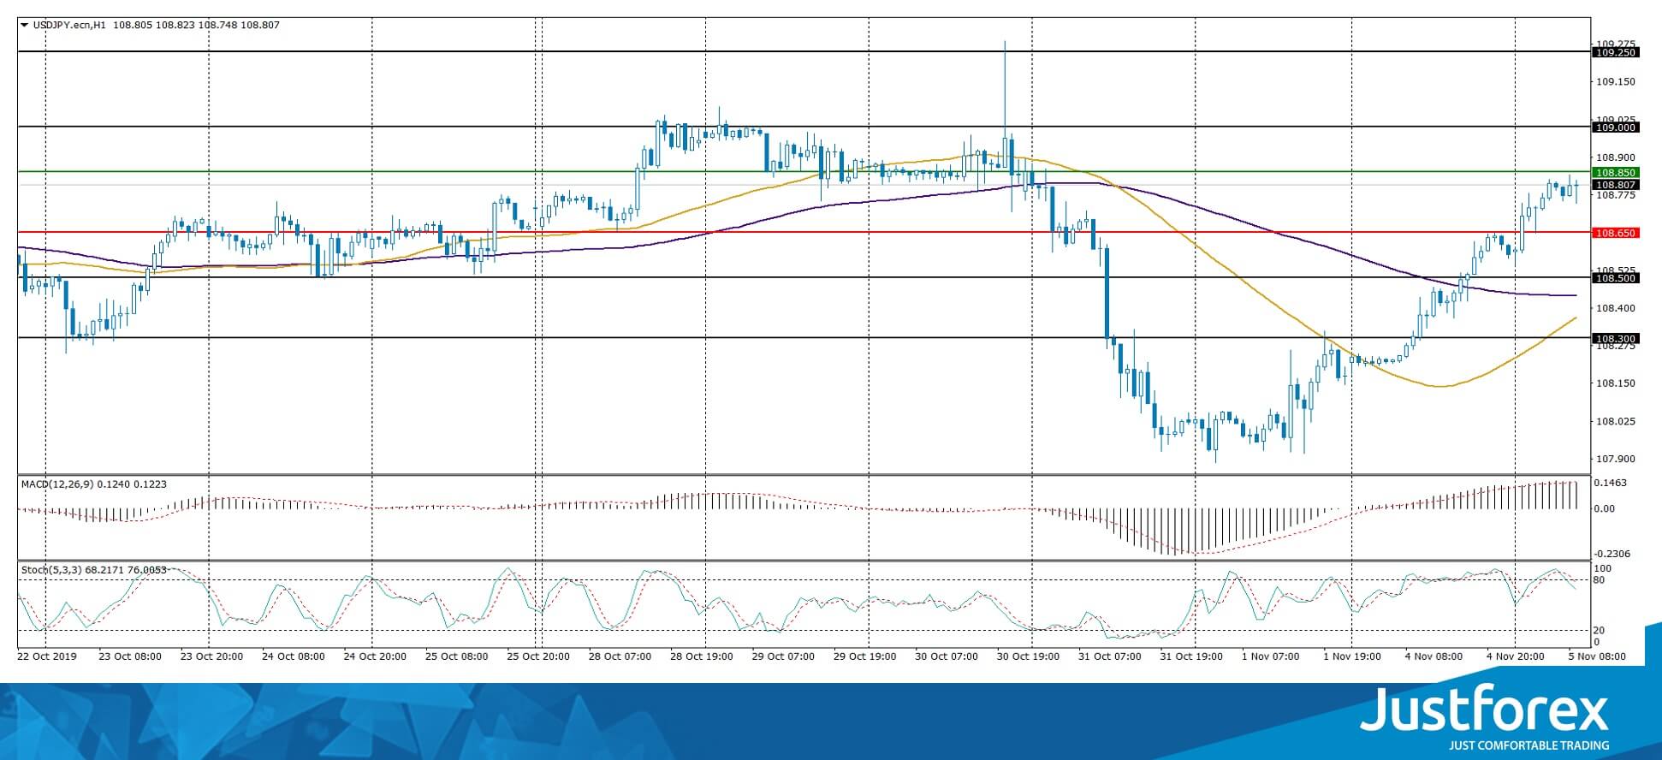Viewport: 1662px width, 760px height.
Task: Click the 29 Oct 19:00 time label
Action: tap(865, 656)
